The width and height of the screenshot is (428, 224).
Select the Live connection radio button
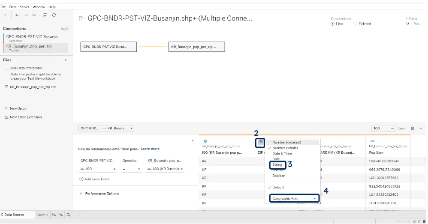point(333,24)
